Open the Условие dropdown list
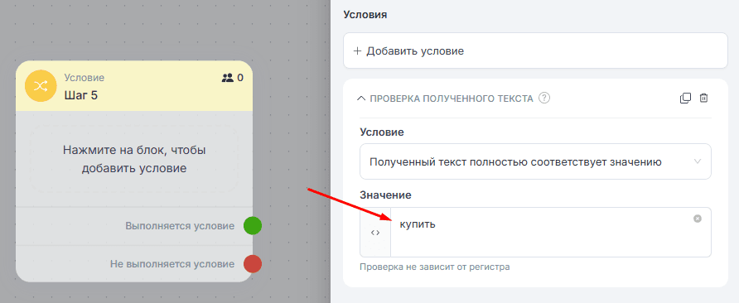 point(535,161)
